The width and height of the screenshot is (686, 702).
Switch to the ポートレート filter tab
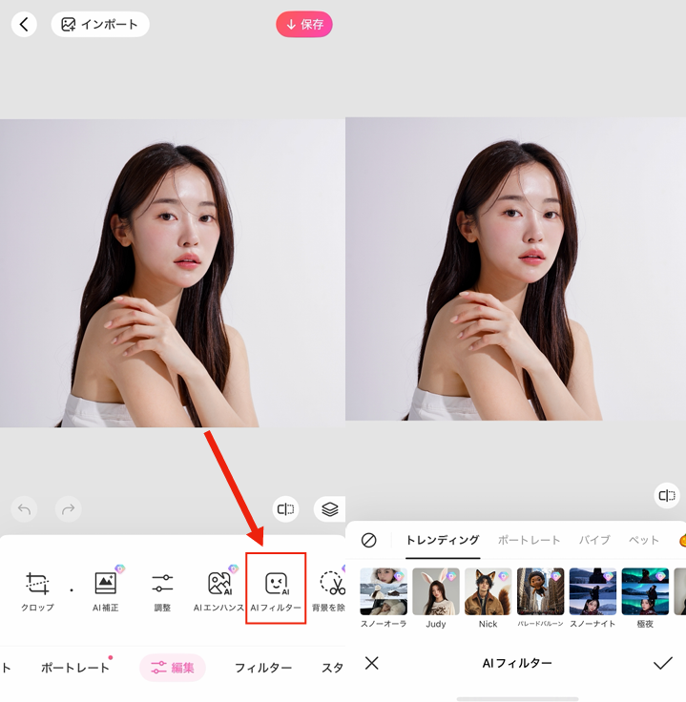coord(529,540)
